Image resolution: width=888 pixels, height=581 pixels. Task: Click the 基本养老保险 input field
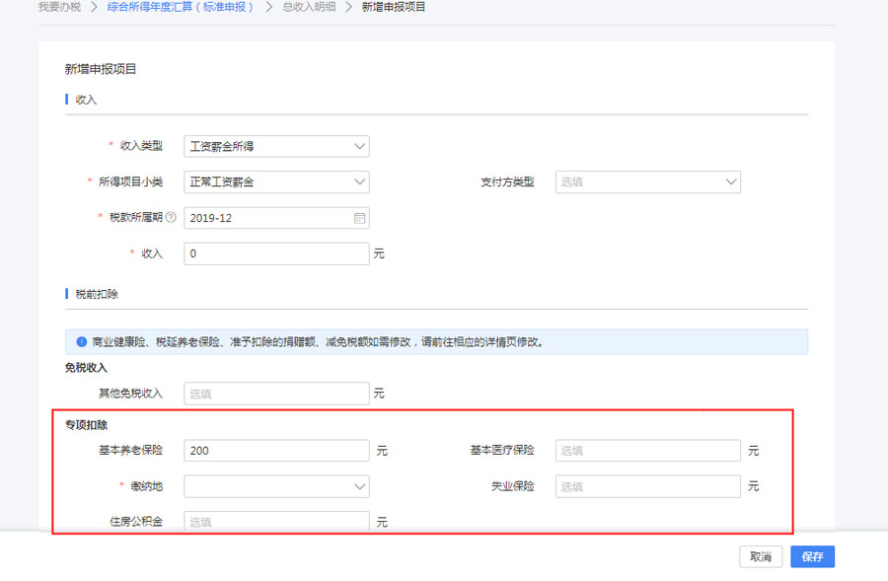click(x=276, y=451)
